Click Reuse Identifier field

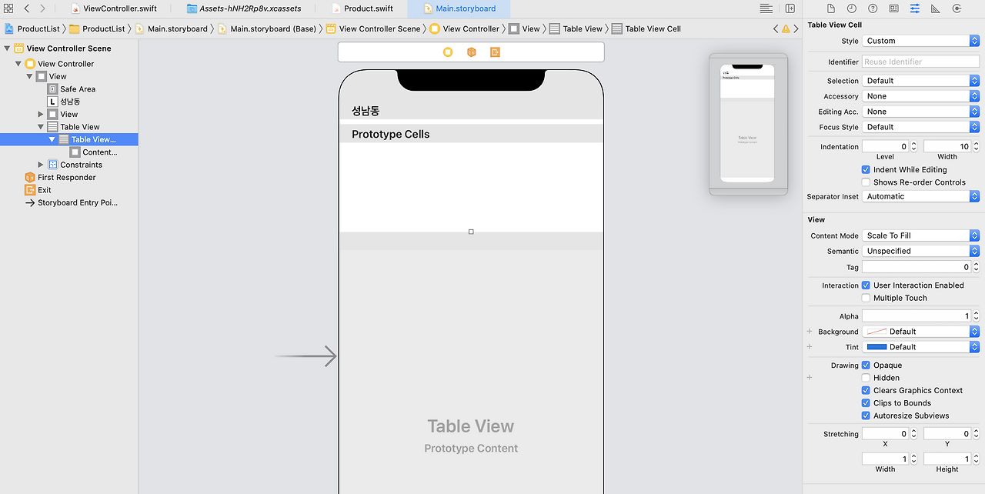[x=920, y=62]
